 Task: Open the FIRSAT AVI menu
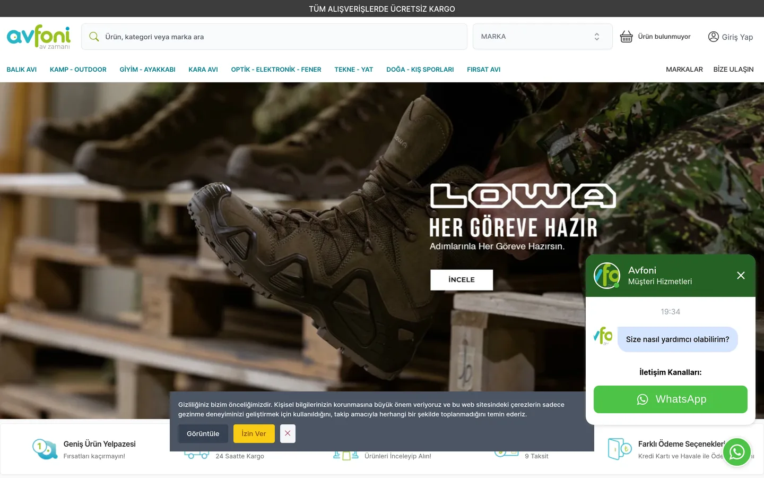point(484,70)
